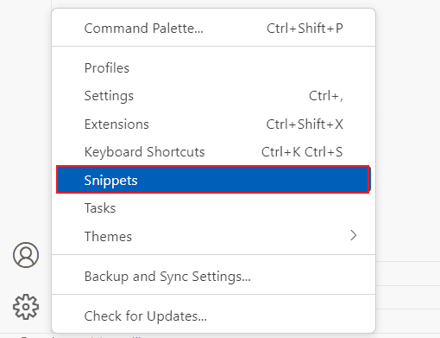Click the Manage gear icon
This screenshot has width=440, height=338.
point(26,307)
